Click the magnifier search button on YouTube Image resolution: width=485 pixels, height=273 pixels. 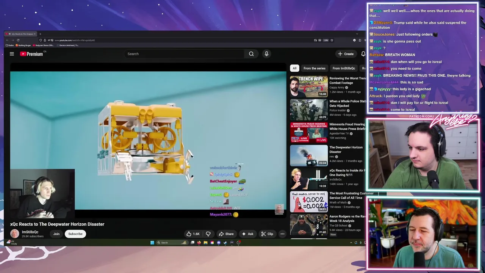251,54
